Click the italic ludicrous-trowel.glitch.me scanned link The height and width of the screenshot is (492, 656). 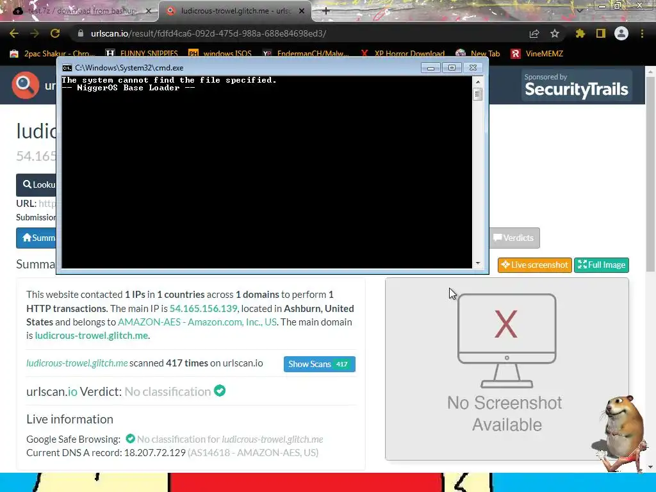click(x=77, y=363)
